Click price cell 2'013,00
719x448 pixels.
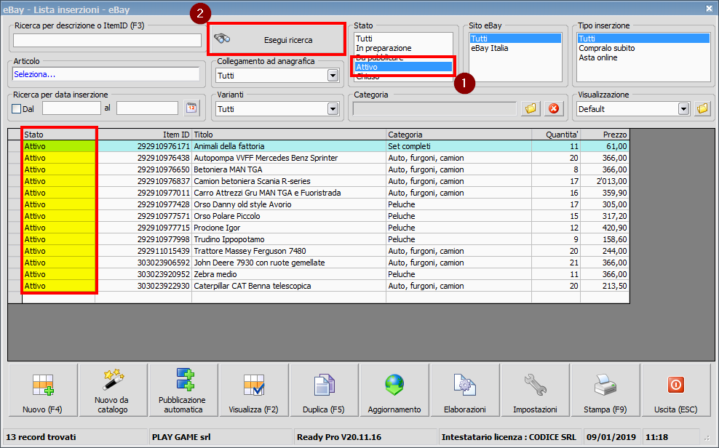click(605, 181)
